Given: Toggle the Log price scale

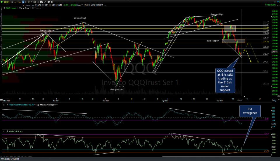Looking at the screenshot, I should tap(274, 100).
